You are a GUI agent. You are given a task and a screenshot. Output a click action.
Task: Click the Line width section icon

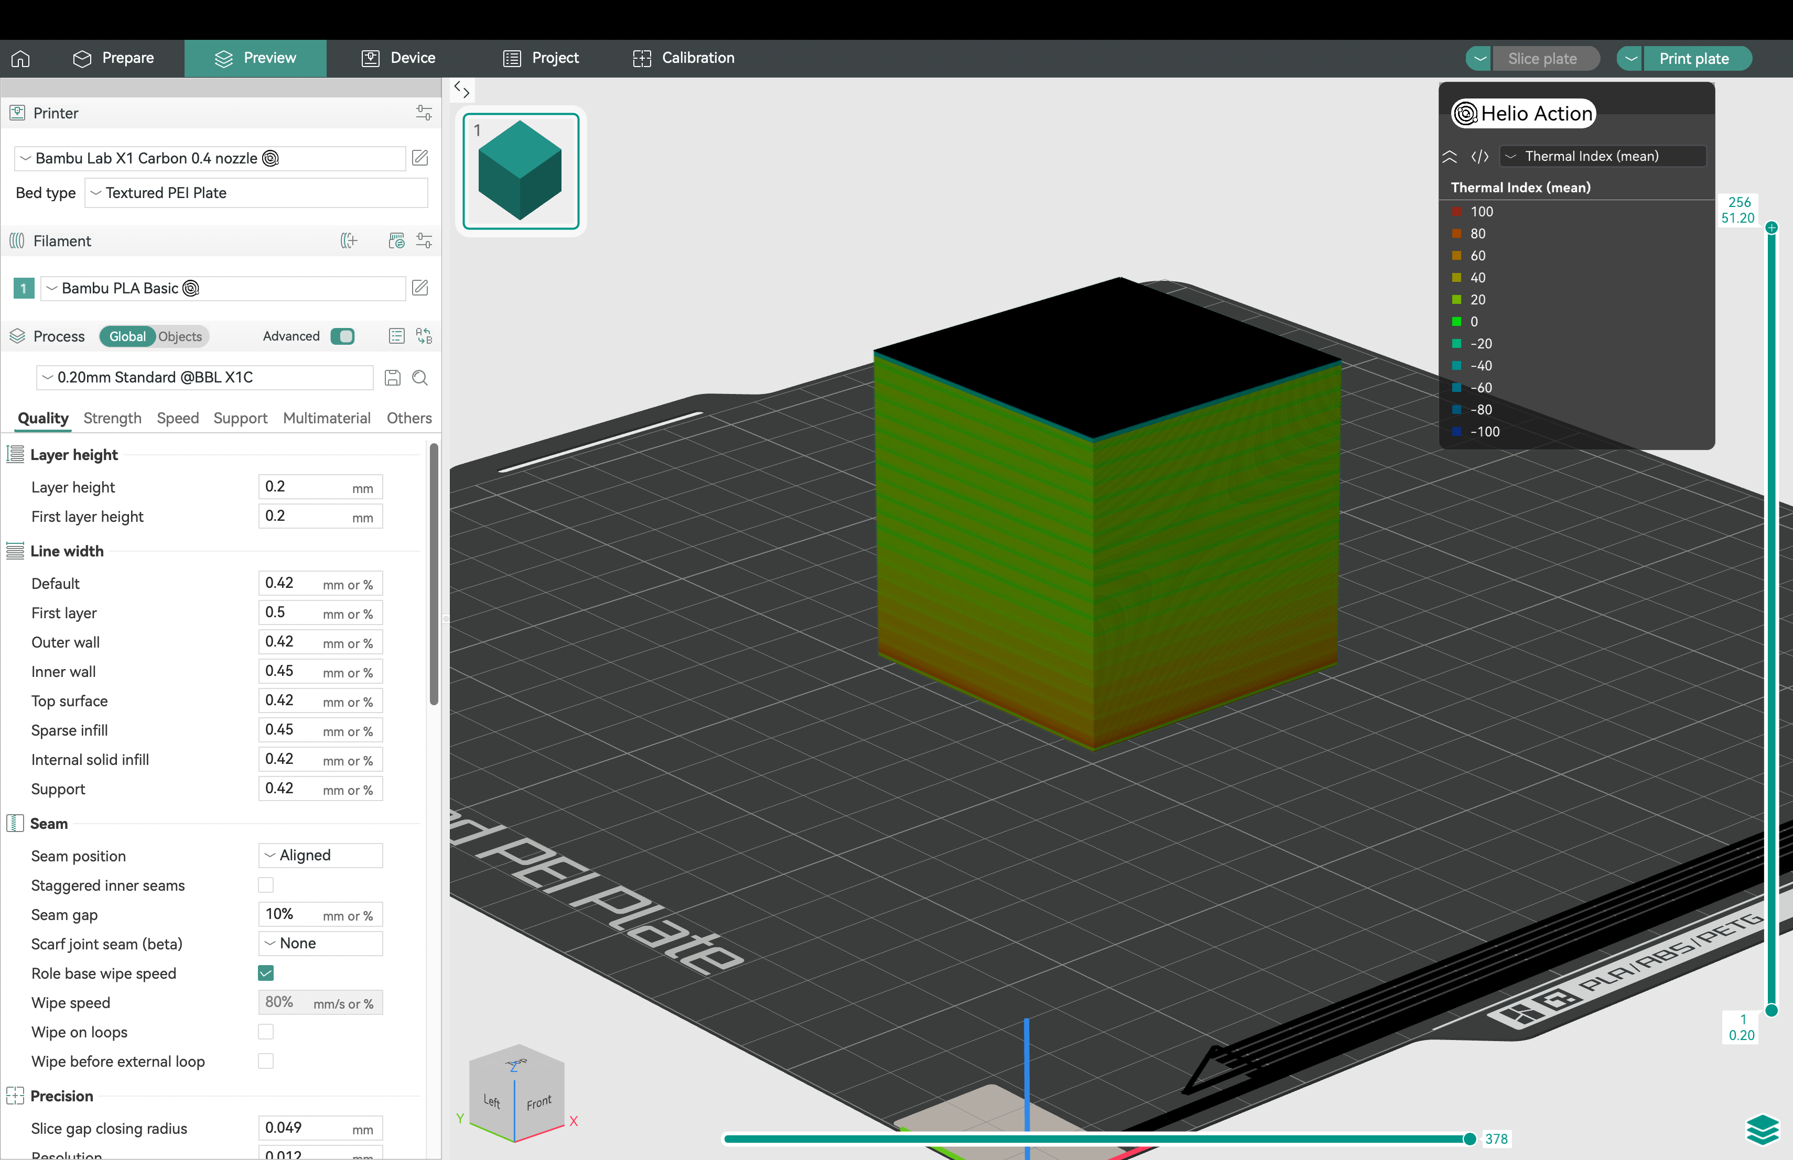click(x=15, y=551)
